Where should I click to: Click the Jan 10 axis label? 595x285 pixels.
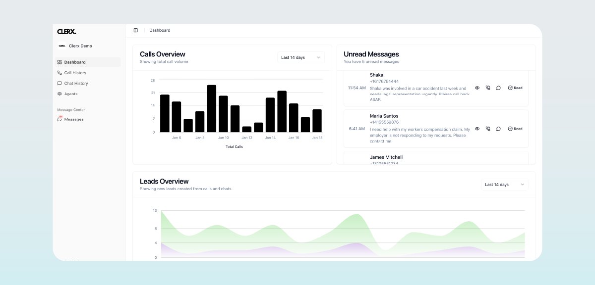224,138
